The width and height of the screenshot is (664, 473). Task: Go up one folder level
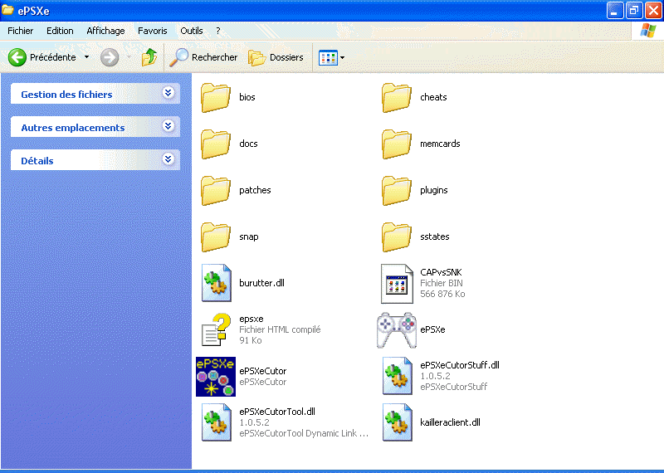click(x=149, y=57)
